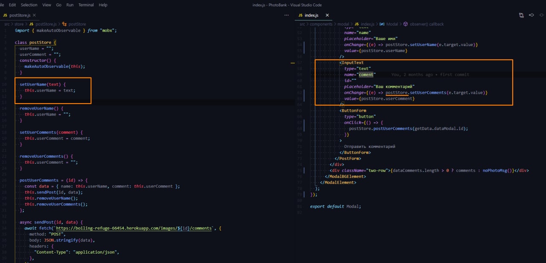The width and height of the screenshot is (546, 263).
Task: Click the Open Changes icon
Action: (521, 15)
